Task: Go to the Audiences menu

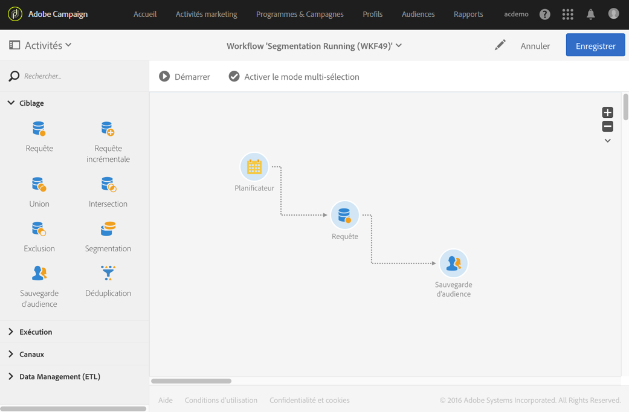Action: click(418, 14)
